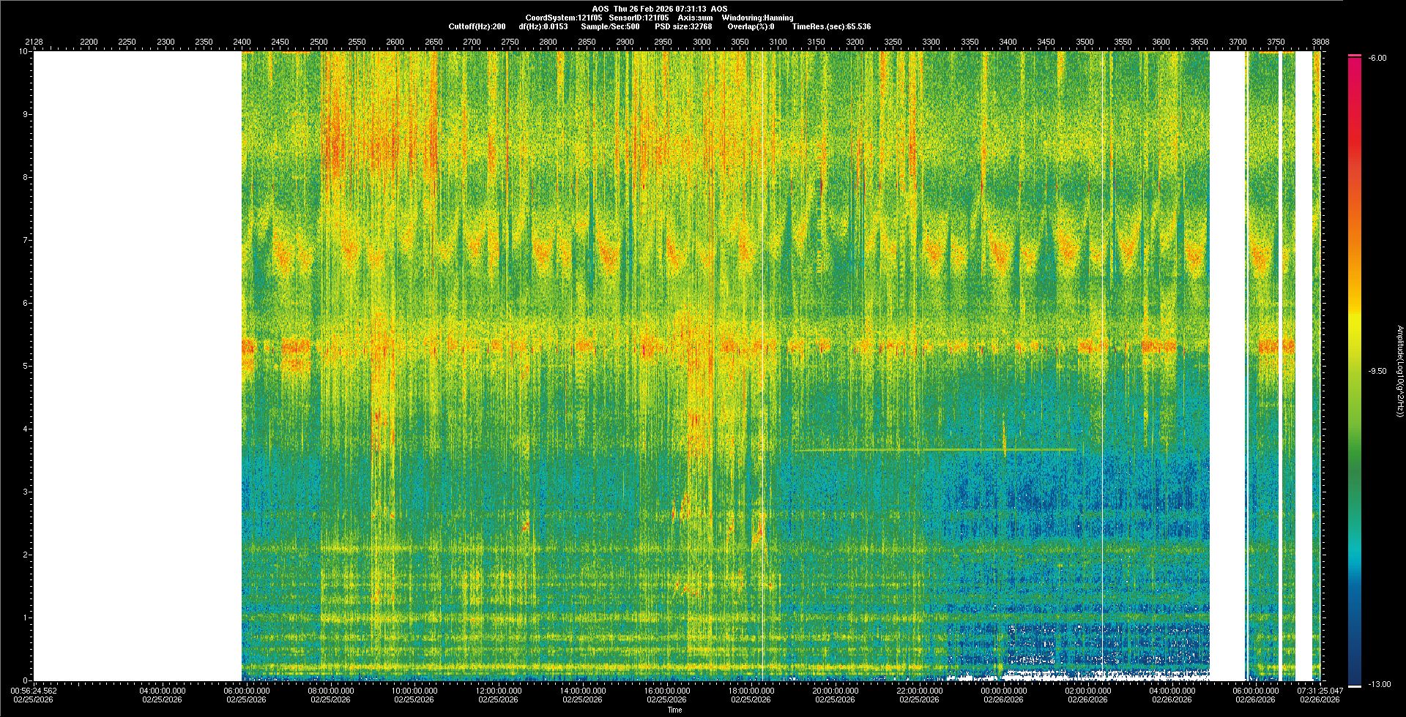Click the 5 mark on frequency axis
The height and width of the screenshot is (717, 1406).
(x=25, y=366)
